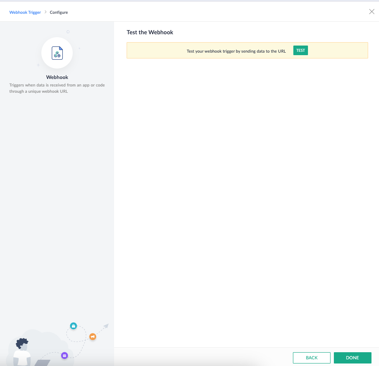Screen dimensions: 379x366
Task: Click the webhook trigger description text
Action: [57, 88]
